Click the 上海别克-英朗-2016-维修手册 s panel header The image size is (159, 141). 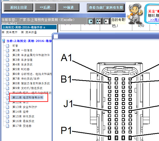(x=29, y=27)
